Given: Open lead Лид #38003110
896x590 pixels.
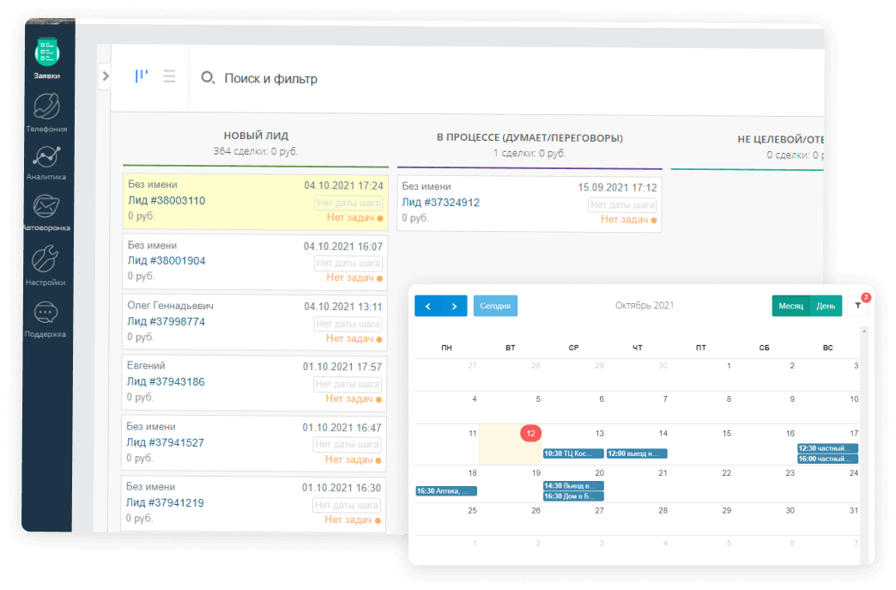Looking at the screenshot, I should pos(166,201).
